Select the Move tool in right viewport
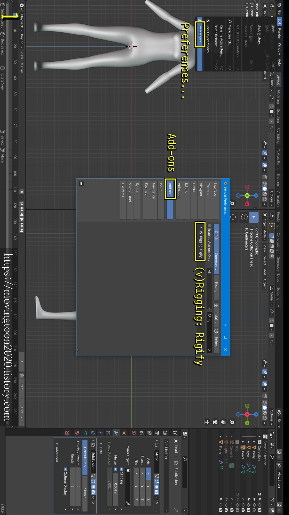289x515 pixels. pos(233,217)
